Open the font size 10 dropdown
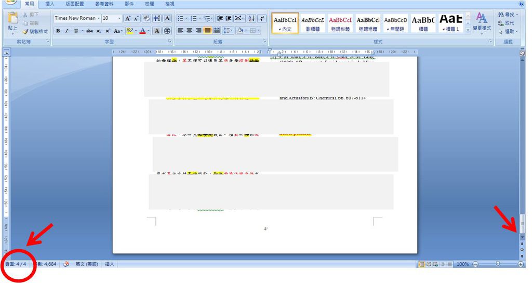532x283 pixels. 119,18
